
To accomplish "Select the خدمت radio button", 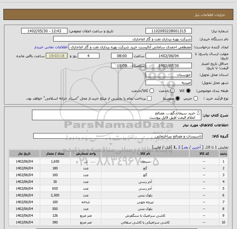I will click(172, 91).
